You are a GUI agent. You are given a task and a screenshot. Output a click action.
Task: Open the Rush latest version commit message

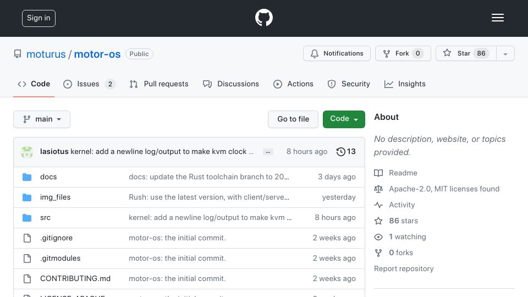209,197
